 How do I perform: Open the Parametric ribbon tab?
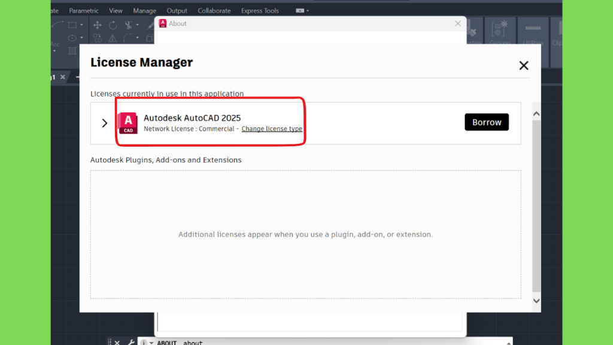click(x=84, y=11)
